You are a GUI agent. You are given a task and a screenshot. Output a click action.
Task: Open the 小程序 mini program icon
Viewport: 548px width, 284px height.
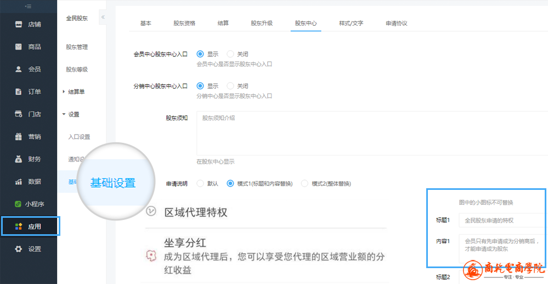(x=19, y=204)
